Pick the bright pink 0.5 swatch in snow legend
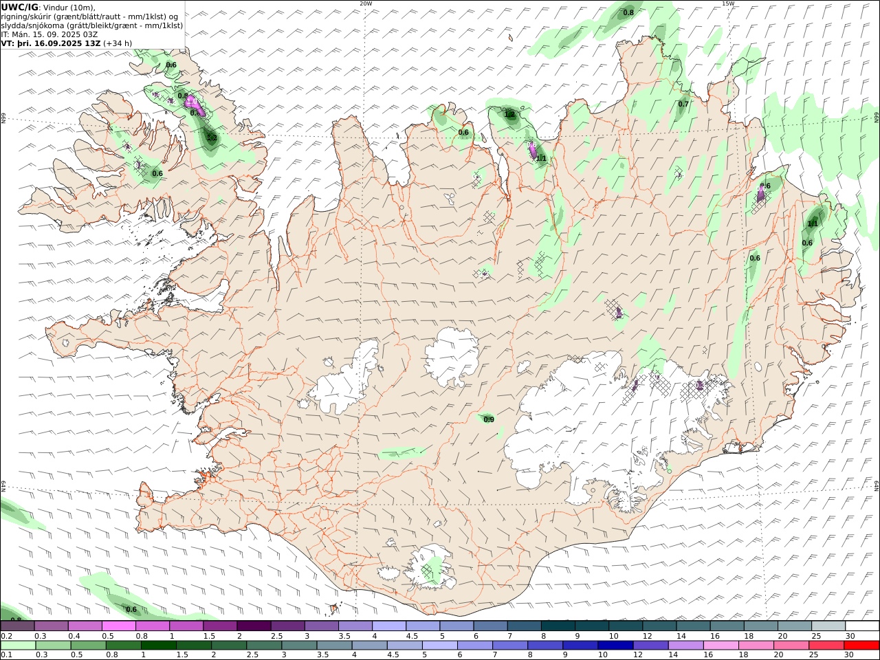 coord(119,626)
